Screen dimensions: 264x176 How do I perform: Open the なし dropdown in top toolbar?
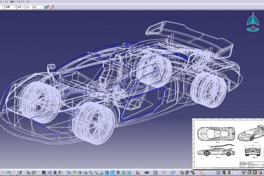click(38, 7)
